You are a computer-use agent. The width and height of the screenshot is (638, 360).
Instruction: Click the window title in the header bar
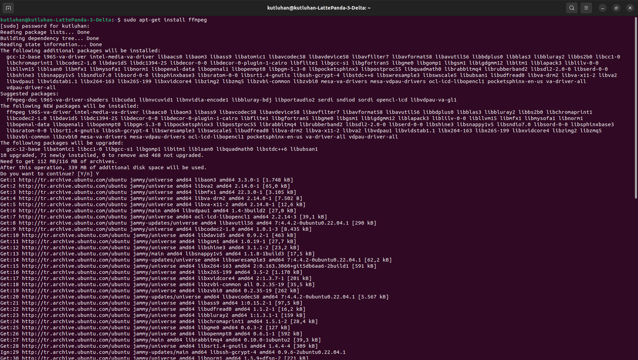pyautogui.click(x=319, y=8)
